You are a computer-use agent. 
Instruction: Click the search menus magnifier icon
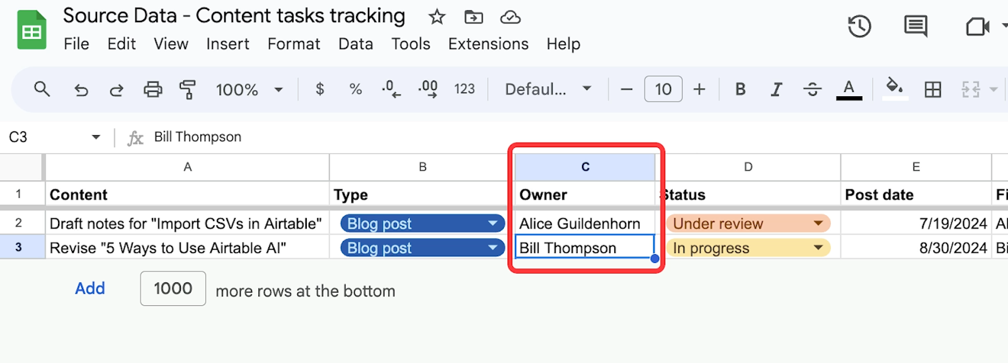(42, 89)
